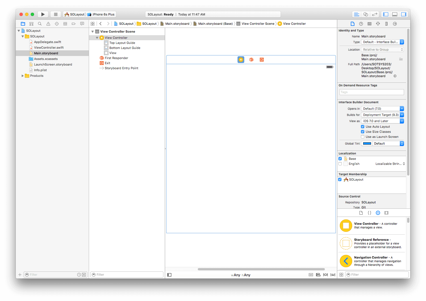
Task: Show the Quick Help inspector
Action: tap(361, 24)
